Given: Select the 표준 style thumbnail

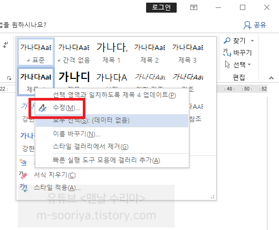Looking at the screenshot, I should tap(36, 52).
